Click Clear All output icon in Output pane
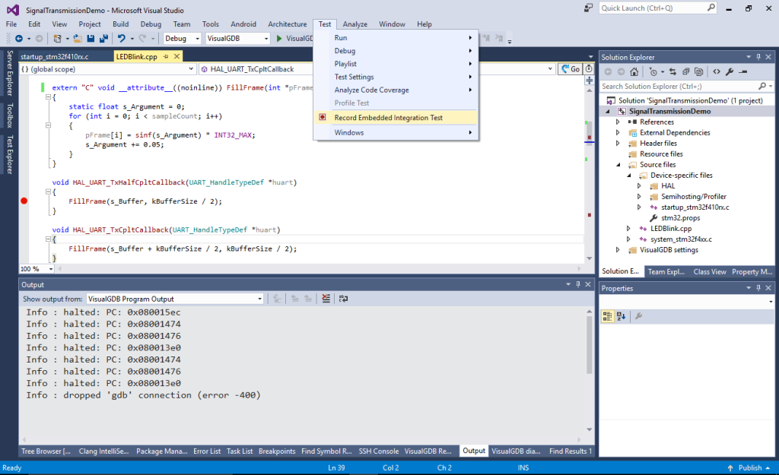Screen dimensions: 779x475 pos(326,298)
